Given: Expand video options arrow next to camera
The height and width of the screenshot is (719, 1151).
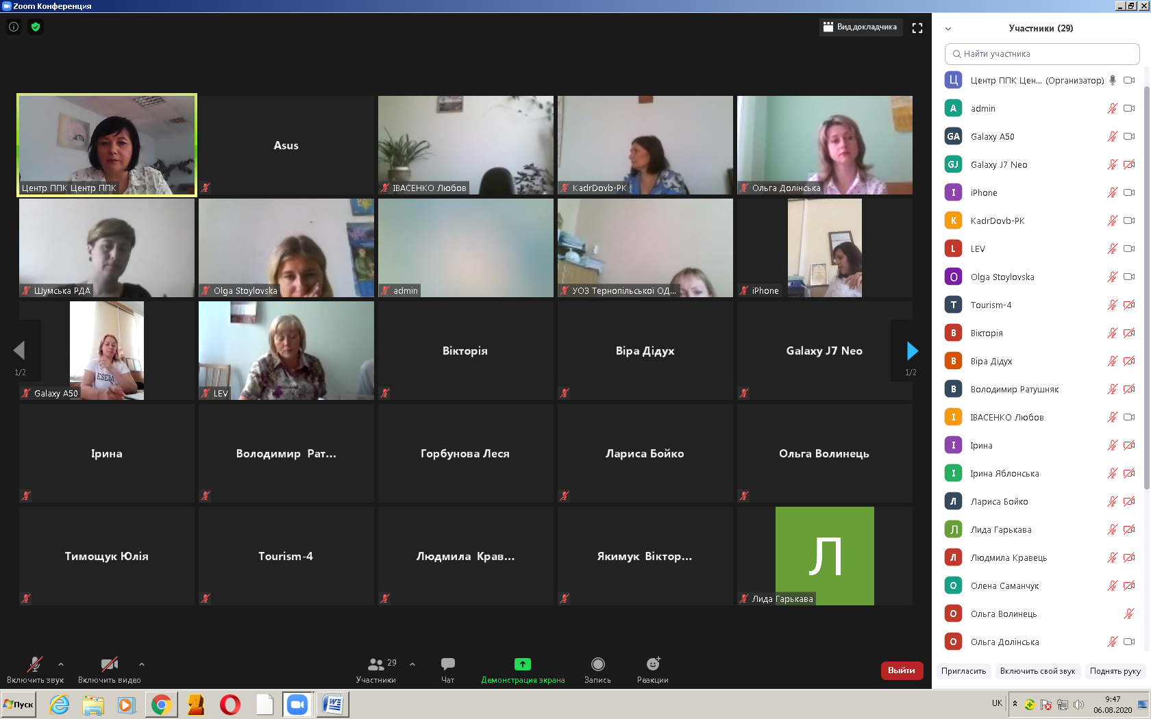Looking at the screenshot, I should [142, 664].
